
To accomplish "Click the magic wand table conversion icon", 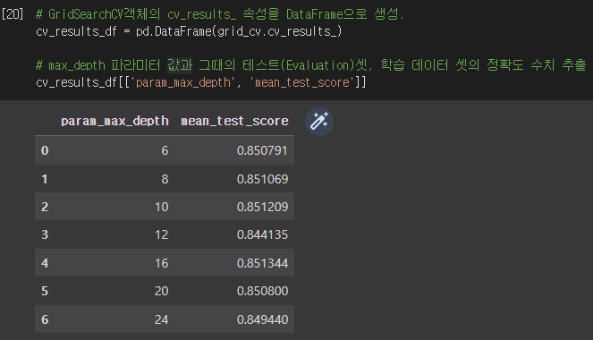I will coord(319,122).
